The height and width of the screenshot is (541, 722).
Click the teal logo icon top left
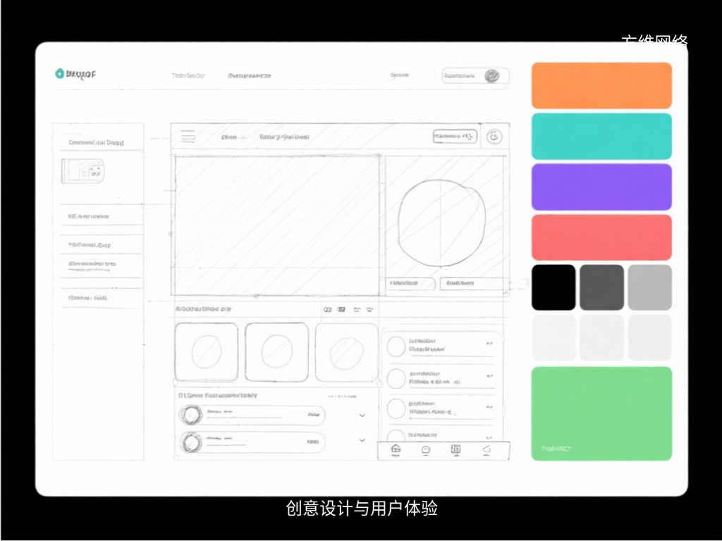[x=60, y=73]
